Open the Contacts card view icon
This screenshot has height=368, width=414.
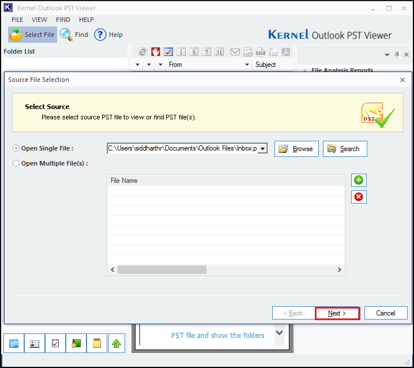click(35, 343)
